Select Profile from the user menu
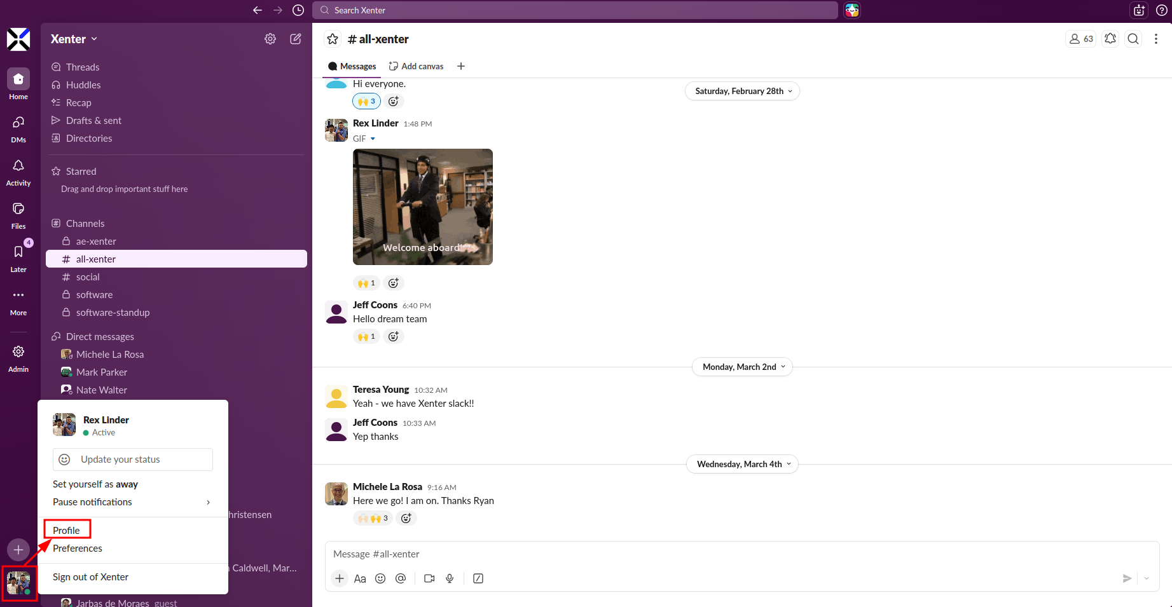Image resolution: width=1172 pixels, height=607 pixels. point(67,530)
